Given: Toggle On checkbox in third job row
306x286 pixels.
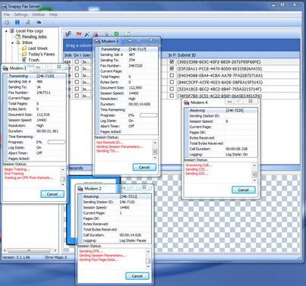Looking at the screenshot, I should 77,75.
